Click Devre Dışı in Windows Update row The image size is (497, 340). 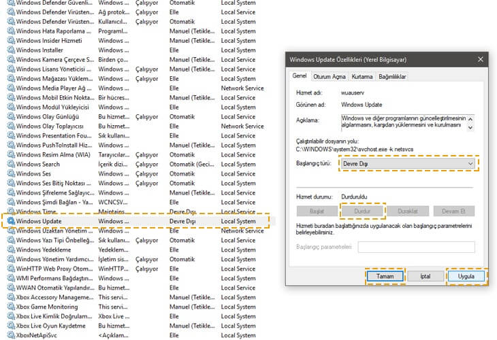tap(182, 221)
